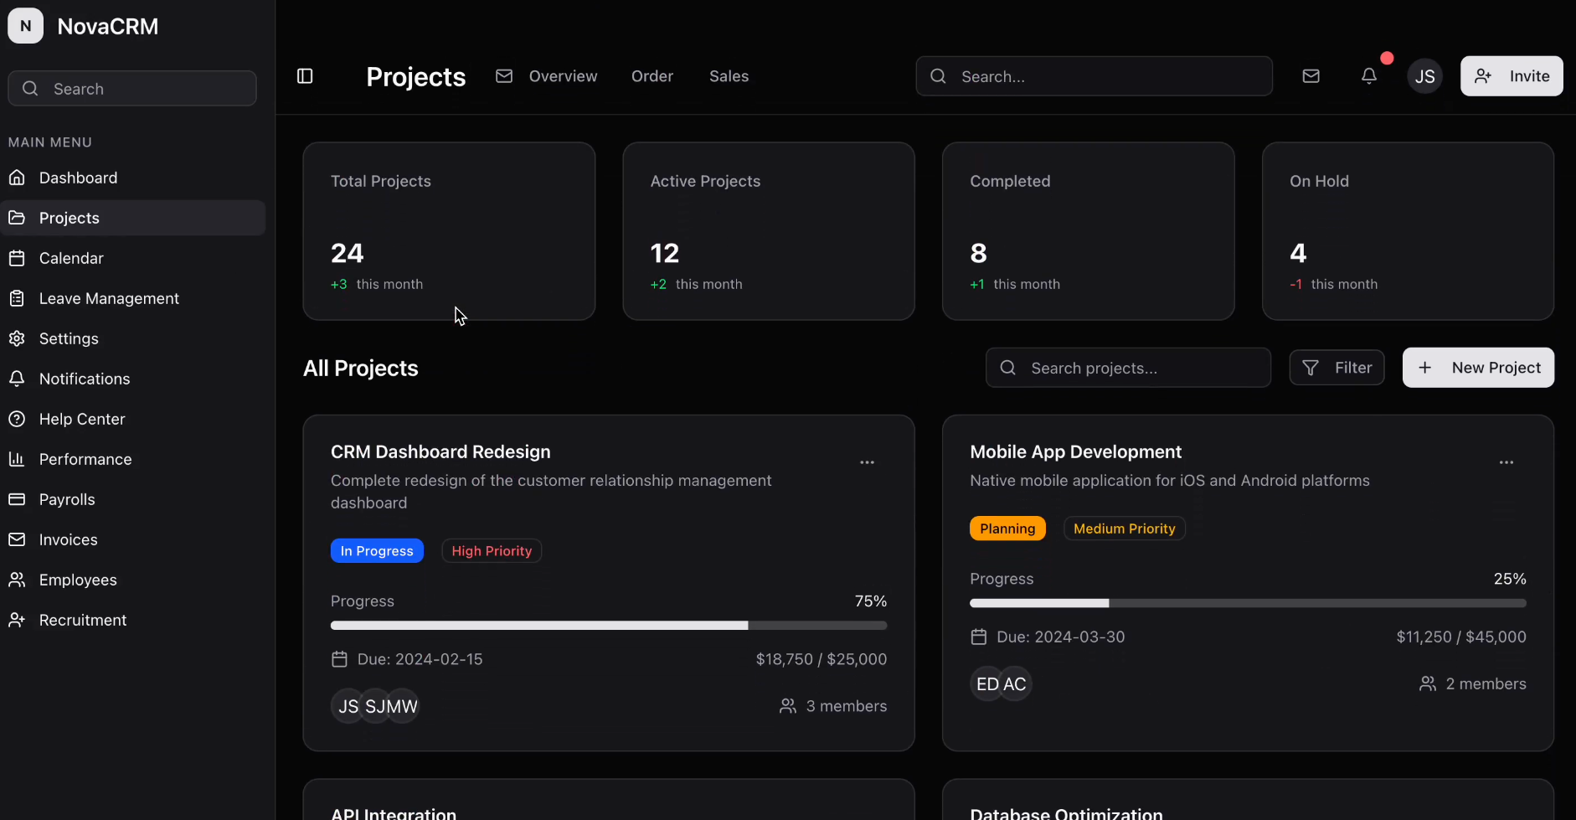Click the Payrolls card icon
This screenshot has height=820, width=1576.
[17, 499]
